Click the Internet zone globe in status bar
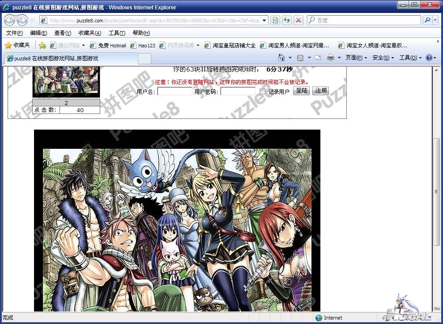Screen dimensions: 443x324 [319, 318]
